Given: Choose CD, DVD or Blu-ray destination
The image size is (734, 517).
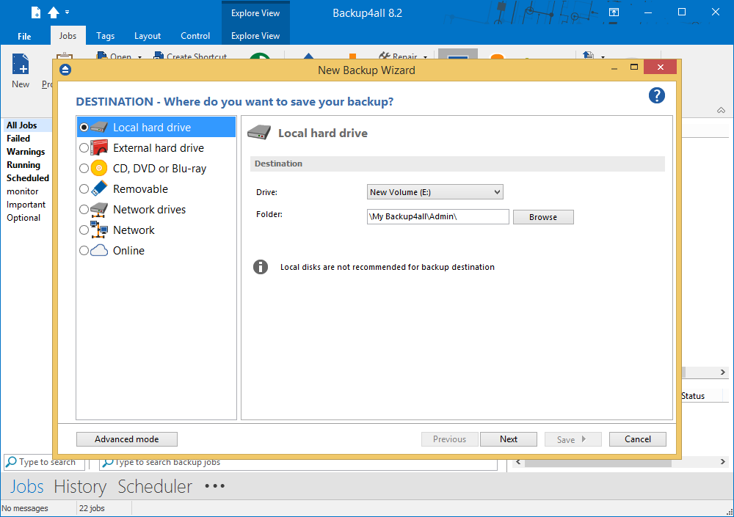Looking at the screenshot, I should coord(84,169).
